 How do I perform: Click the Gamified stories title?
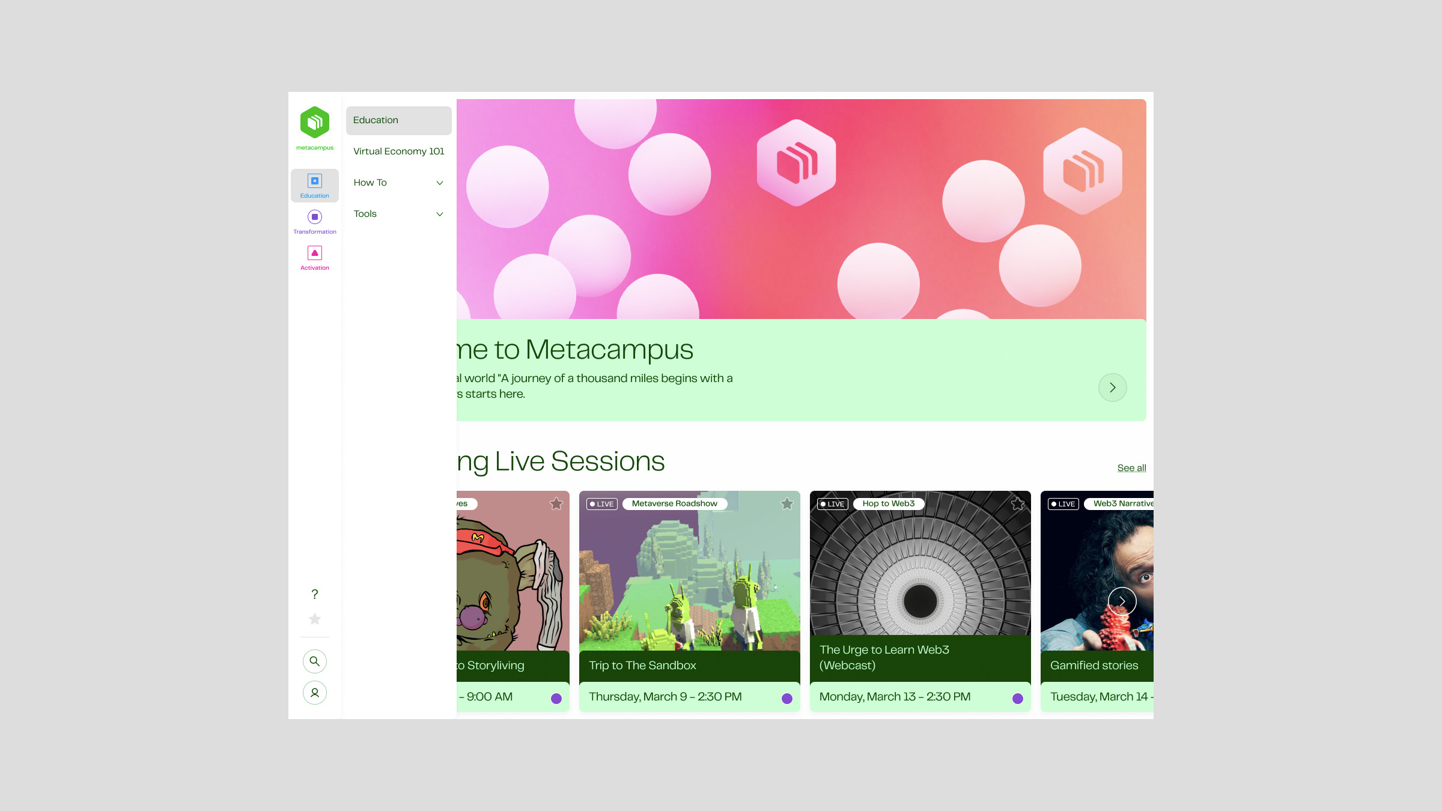pos(1094,666)
